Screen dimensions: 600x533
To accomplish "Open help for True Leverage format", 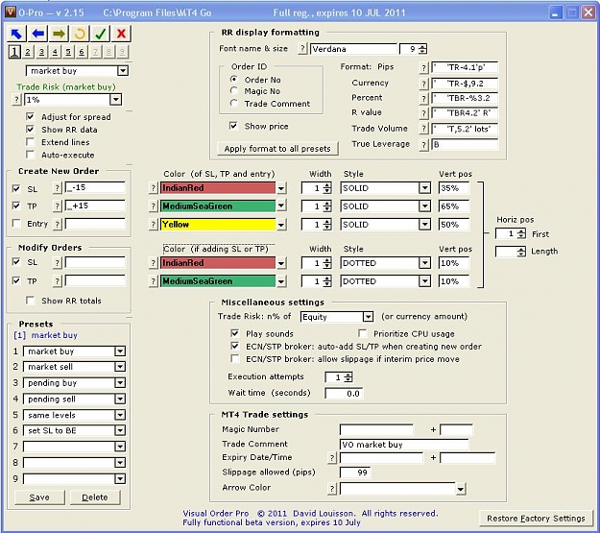I will pyautogui.click(x=423, y=145).
